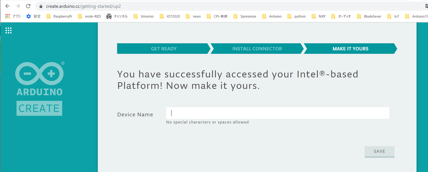Click the SAVE button

coord(380,152)
